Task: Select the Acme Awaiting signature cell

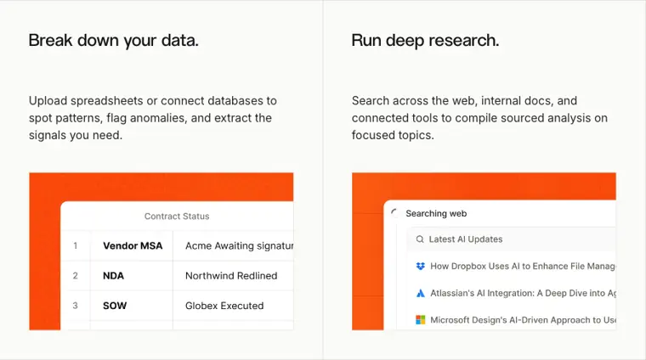Action: 233,245
